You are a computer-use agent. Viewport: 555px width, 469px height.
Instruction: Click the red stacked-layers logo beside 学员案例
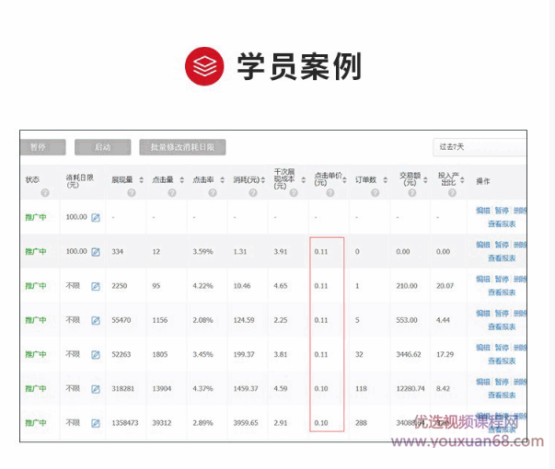204,66
